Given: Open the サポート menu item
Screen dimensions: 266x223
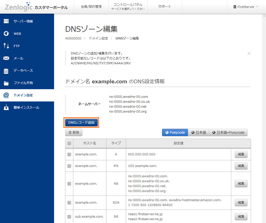Looking at the screenshot, I should click(x=164, y=7).
